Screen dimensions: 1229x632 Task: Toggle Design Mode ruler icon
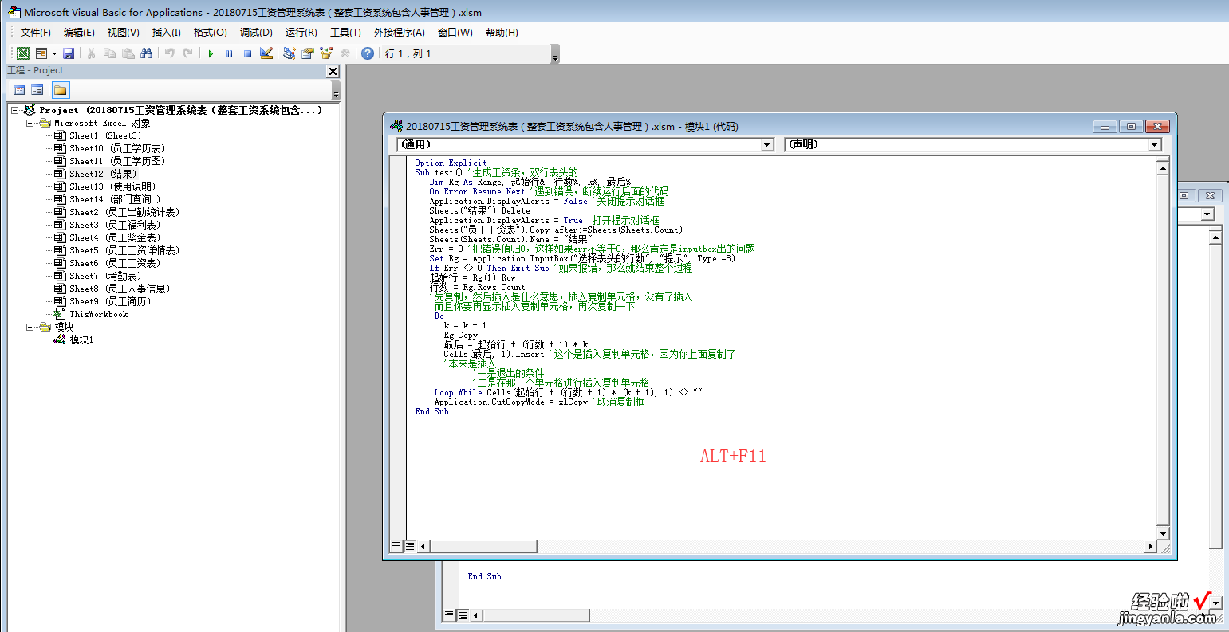266,53
